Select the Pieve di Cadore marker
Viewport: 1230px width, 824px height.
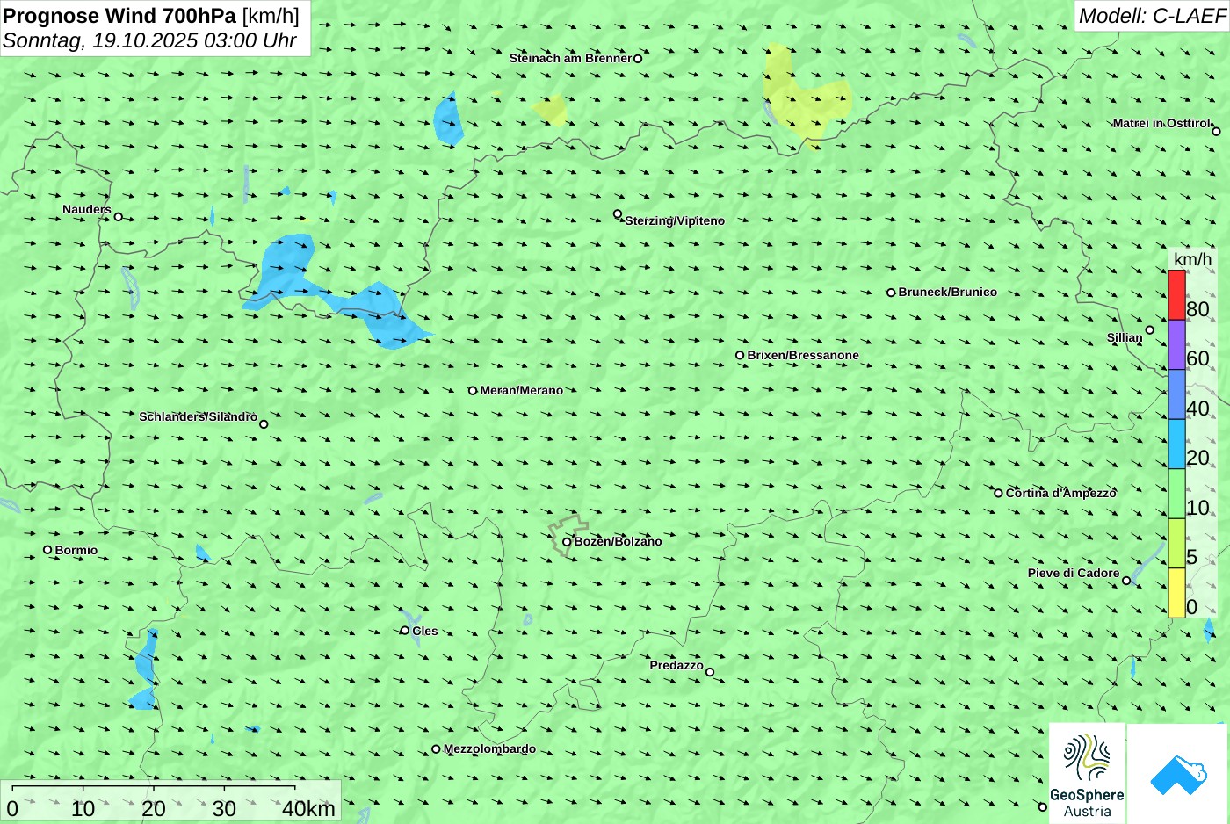pos(1126,581)
